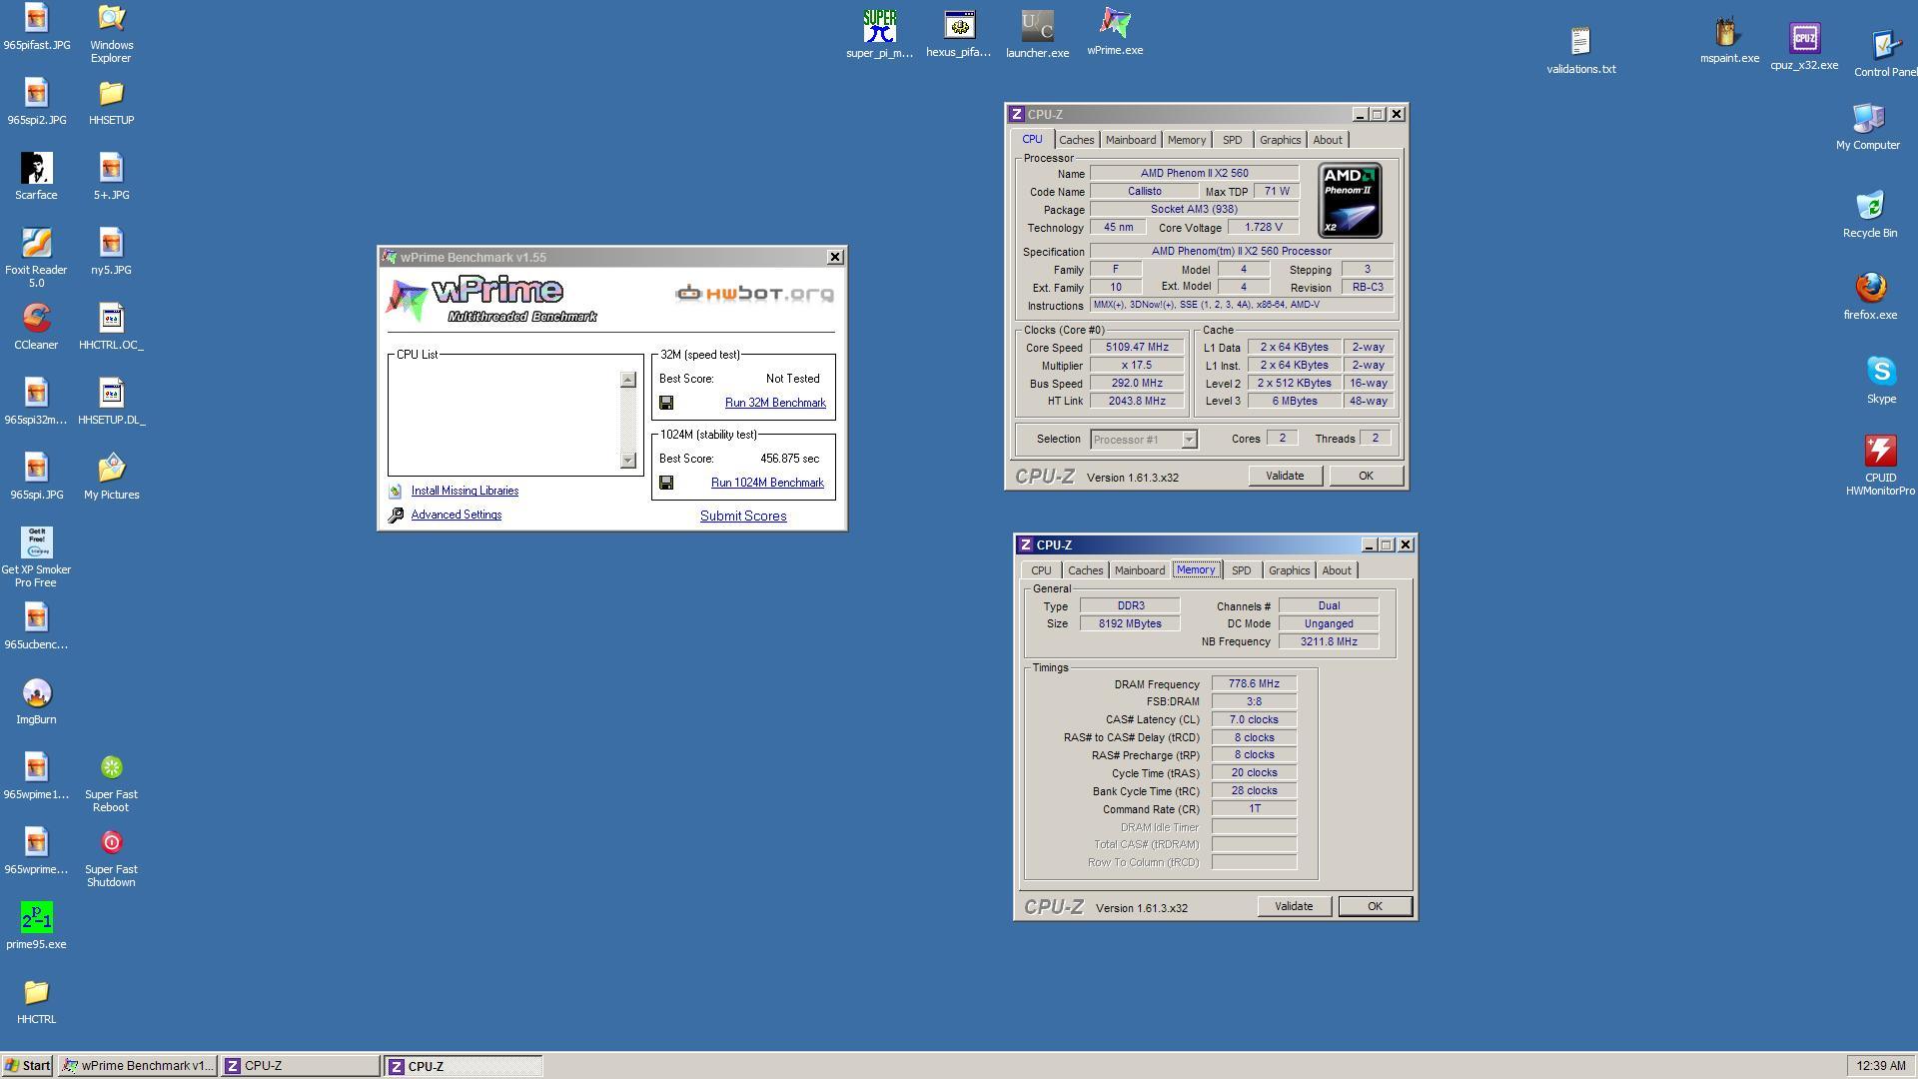Open hexus_pifast desktop icon
Viewport: 1918px width, 1079px height.
point(959,34)
